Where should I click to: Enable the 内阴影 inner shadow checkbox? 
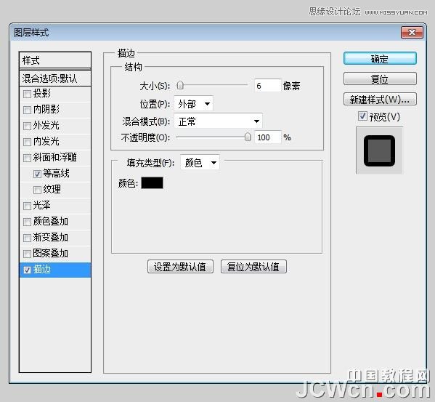click(x=27, y=110)
